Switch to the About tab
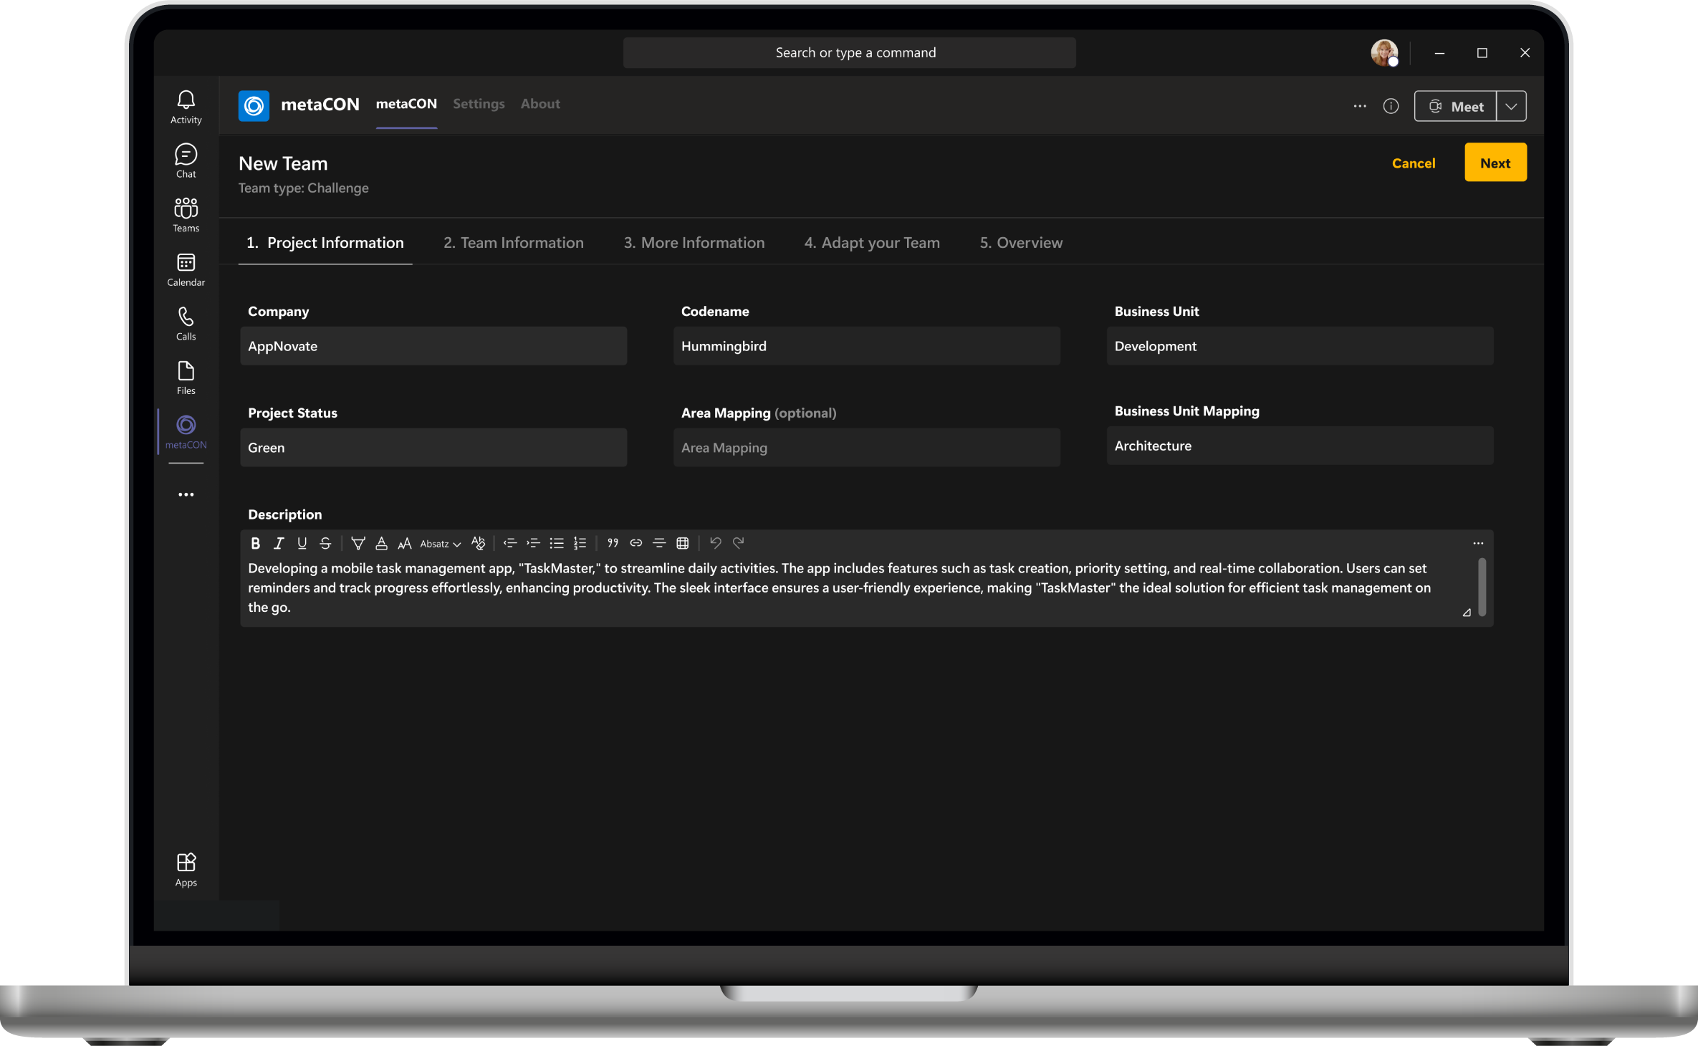 point(540,104)
